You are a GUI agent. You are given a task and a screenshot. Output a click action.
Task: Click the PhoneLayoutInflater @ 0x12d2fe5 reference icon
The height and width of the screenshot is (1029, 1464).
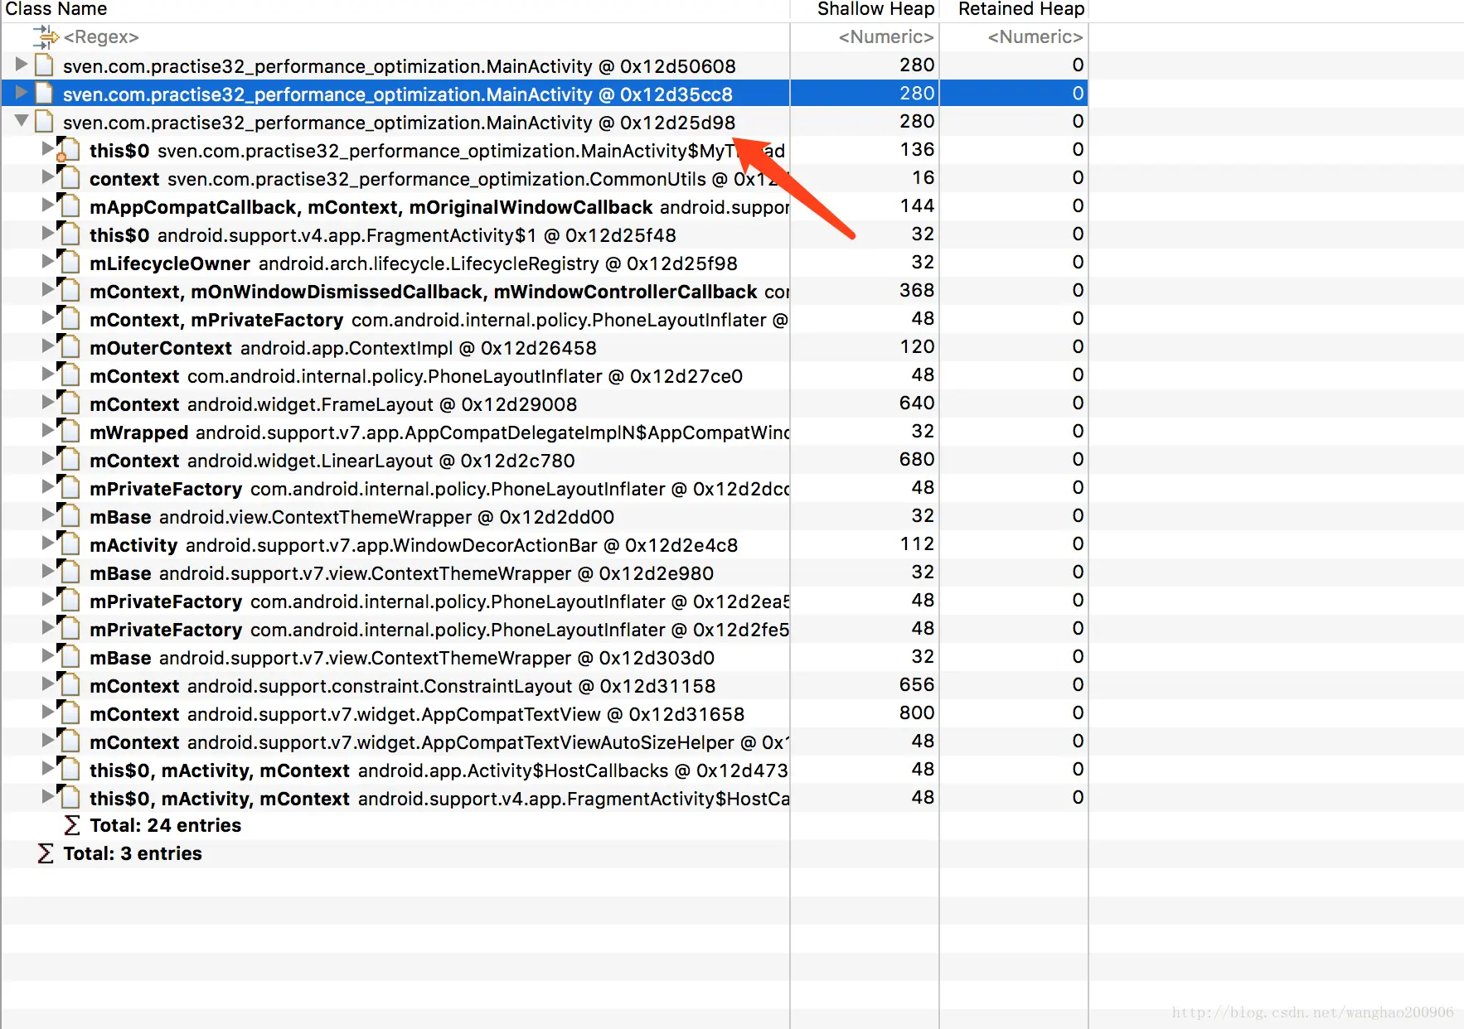click(x=68, y=629)
